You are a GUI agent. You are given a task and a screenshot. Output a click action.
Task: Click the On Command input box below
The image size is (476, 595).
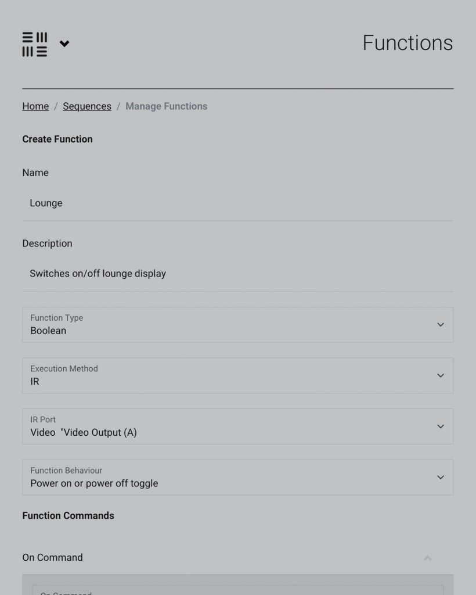click(x=237, y=590)
